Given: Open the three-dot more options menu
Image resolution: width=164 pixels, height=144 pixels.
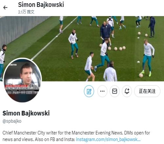Looking at the screenshot, I should pyautogui.click(x=102, y=91).
